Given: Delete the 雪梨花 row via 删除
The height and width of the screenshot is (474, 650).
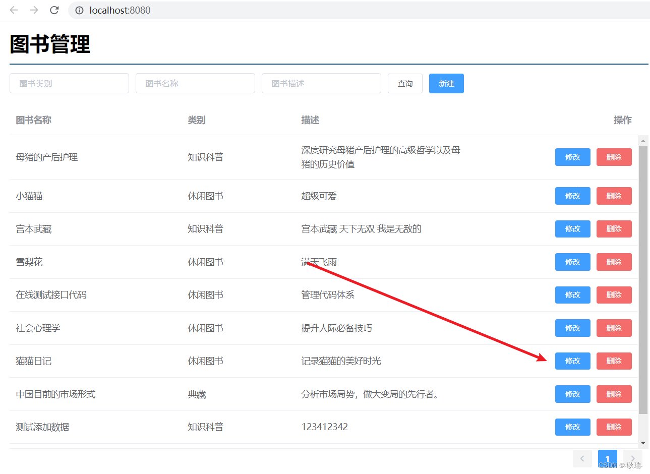Looking at the screenshot, I should click(614, 262).
